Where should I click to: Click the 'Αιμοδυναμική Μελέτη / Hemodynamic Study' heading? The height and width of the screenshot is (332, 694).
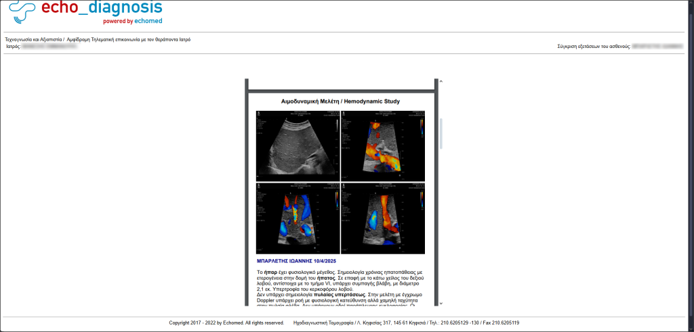coord(341,101)
